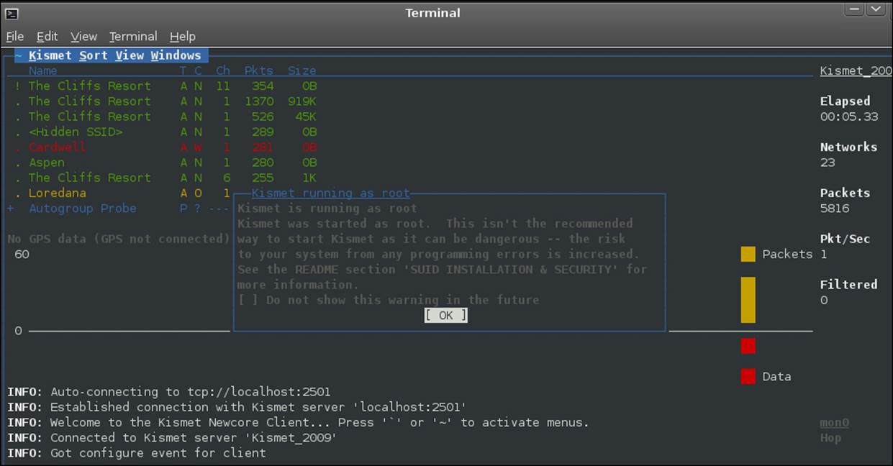Click the maximize arrow button in the title bar
Screen dimensions: 893x466
point(875,9)
